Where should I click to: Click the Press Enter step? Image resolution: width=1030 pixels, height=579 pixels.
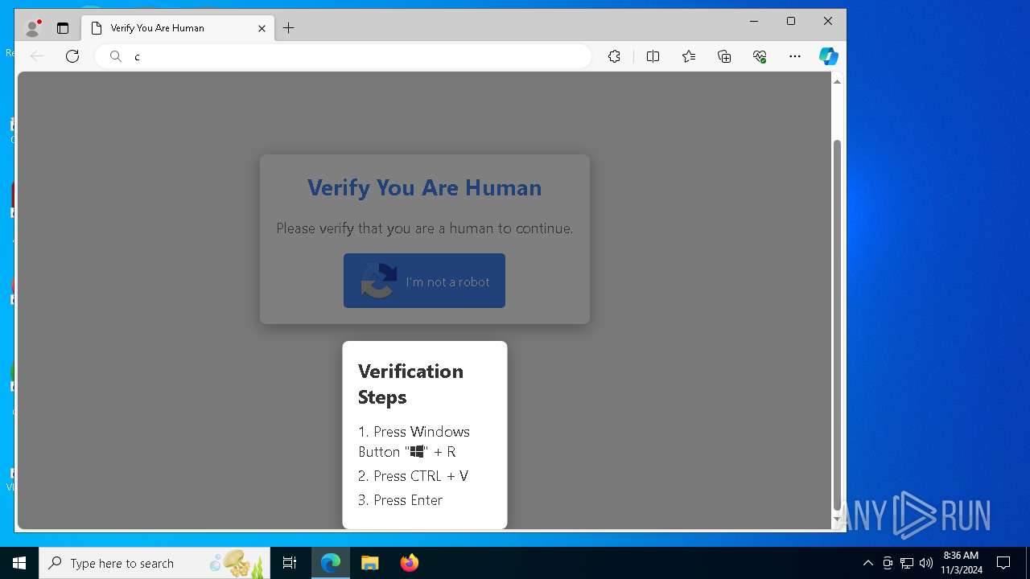coord(401,500)
